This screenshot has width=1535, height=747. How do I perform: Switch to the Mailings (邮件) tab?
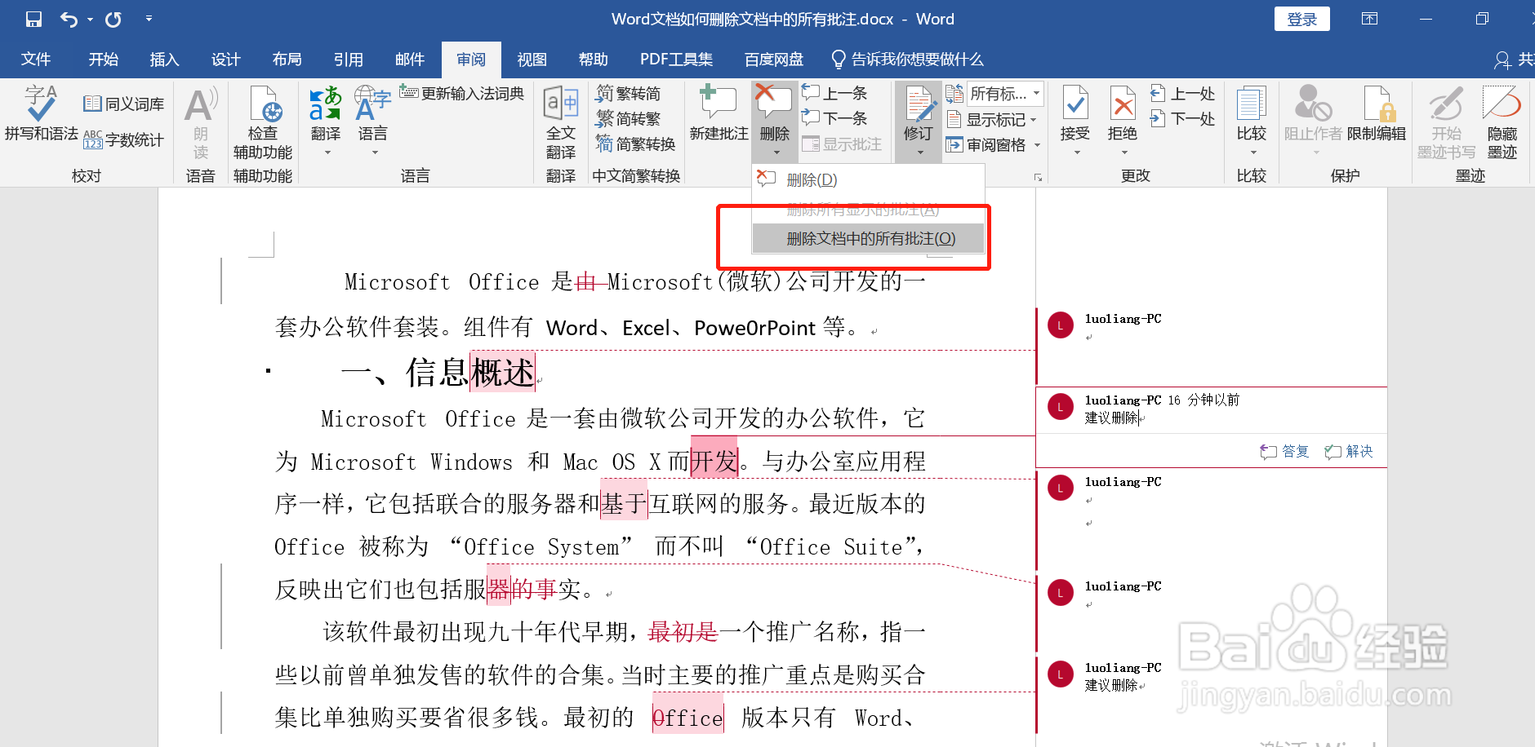click(x=409, y=60)
